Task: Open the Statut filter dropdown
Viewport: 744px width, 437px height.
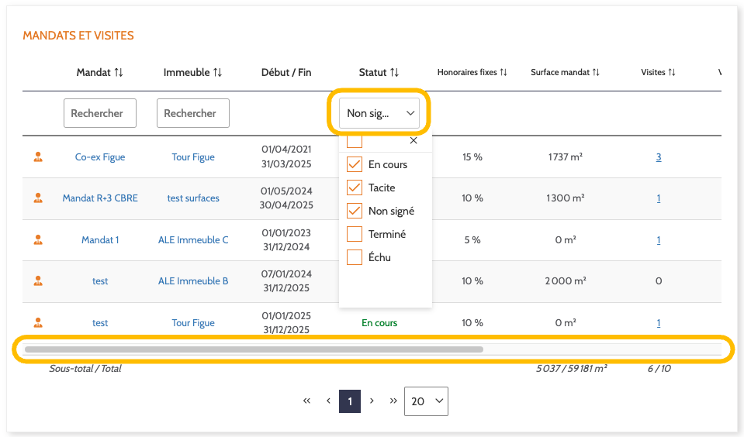Action: 379,113
